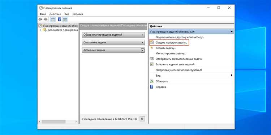Select Планировщик заданий (Локальный) tree root
Screen dimensions: 271x135
point(60,26)
